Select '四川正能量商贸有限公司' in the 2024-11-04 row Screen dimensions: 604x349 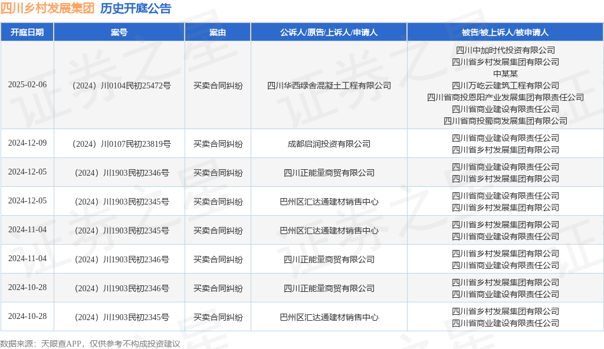329,259
